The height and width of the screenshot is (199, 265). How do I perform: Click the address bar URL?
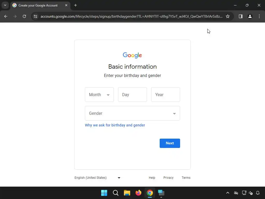[131, 16]
